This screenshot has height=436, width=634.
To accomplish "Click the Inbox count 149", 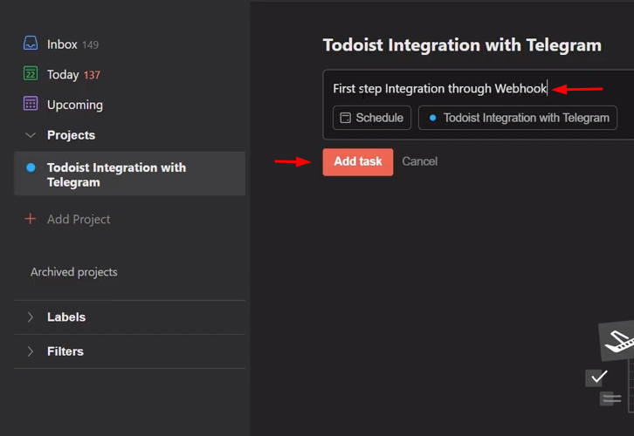I will coord(91,44).
